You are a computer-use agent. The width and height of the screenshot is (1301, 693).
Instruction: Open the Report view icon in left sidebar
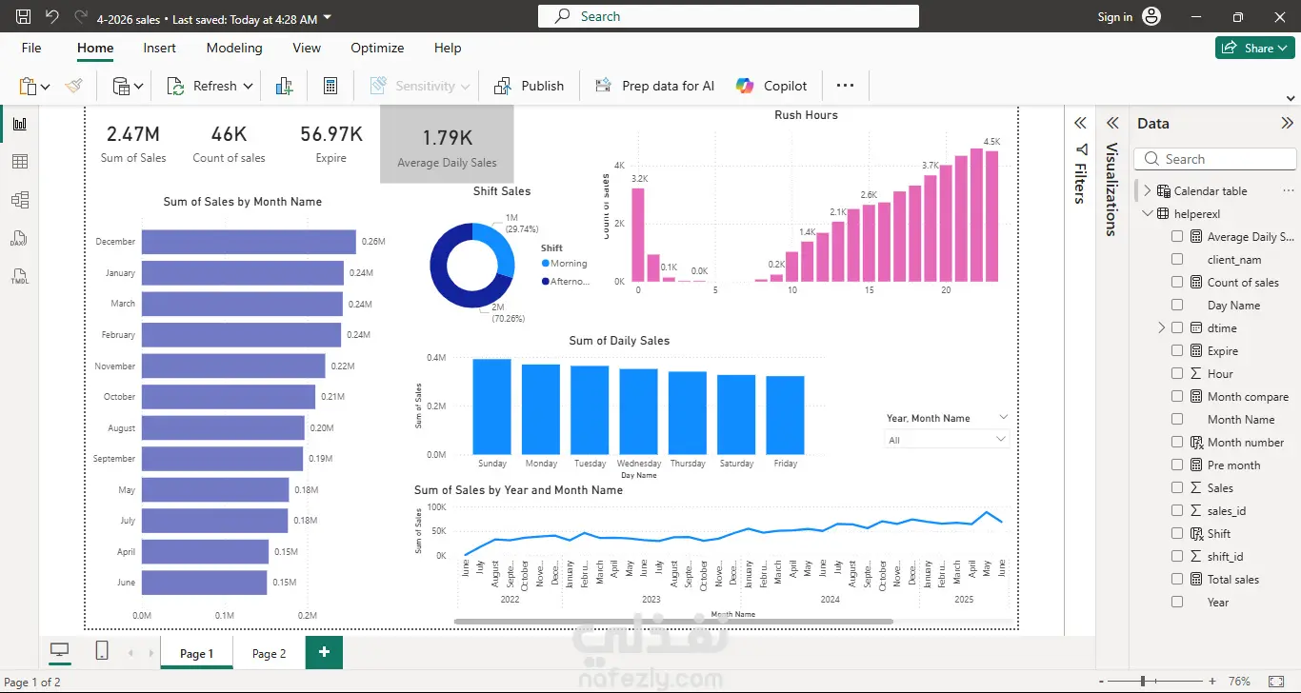click(x=19, y=124)
